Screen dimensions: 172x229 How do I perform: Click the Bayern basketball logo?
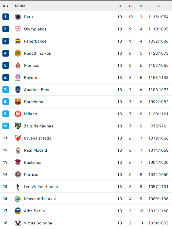(x=18, y=78)
